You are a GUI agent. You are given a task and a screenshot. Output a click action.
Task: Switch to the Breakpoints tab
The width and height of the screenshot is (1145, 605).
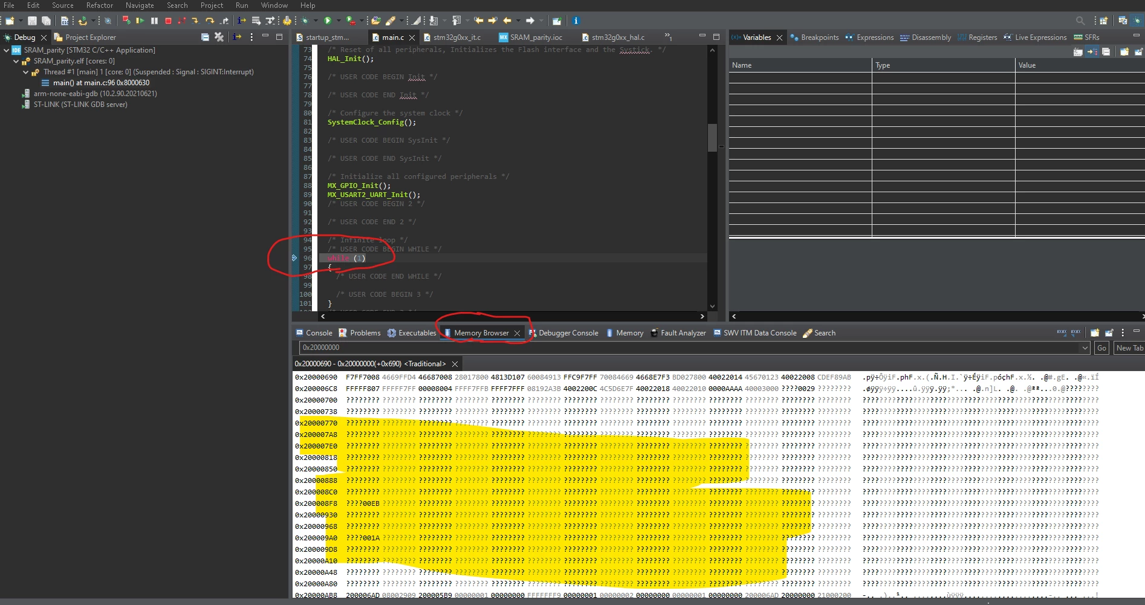click(x=815, y=37)
